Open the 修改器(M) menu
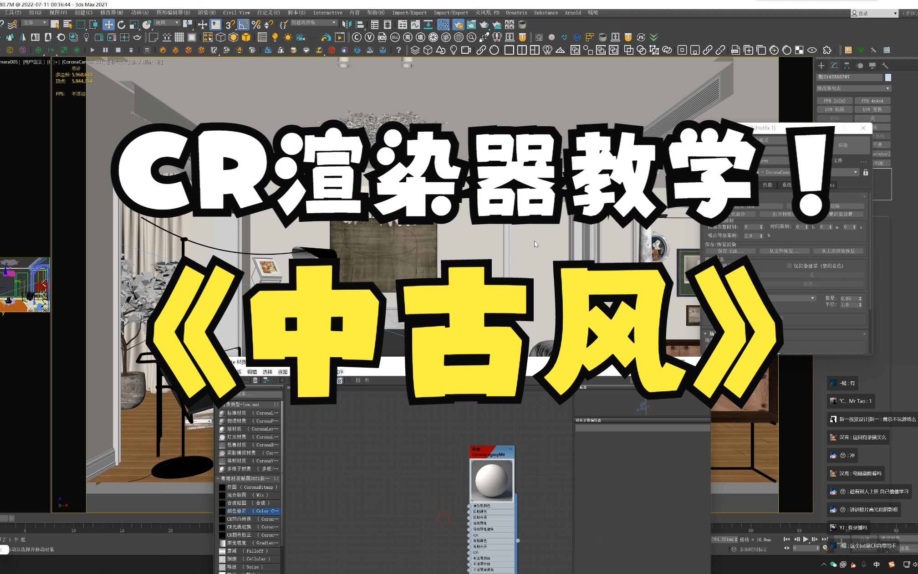918x574 pixels. 111,13
